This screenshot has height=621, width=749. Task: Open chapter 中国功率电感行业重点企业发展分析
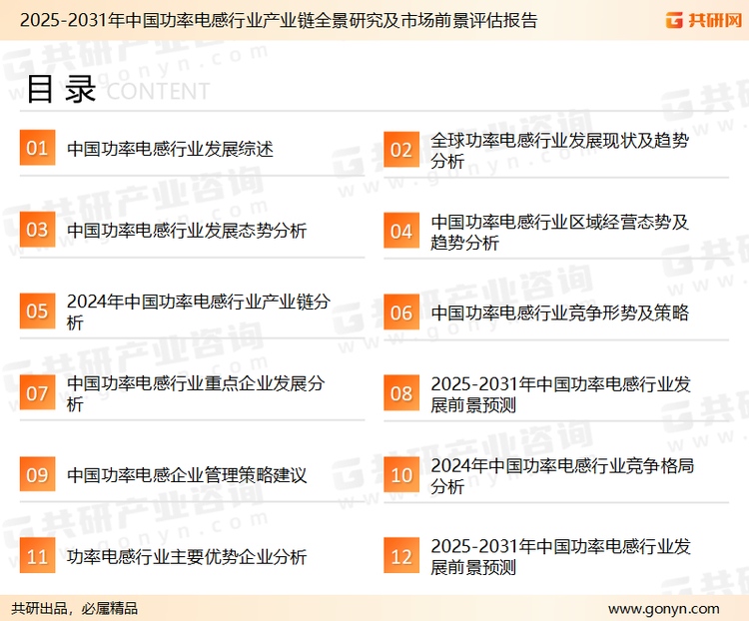point(197,393)
